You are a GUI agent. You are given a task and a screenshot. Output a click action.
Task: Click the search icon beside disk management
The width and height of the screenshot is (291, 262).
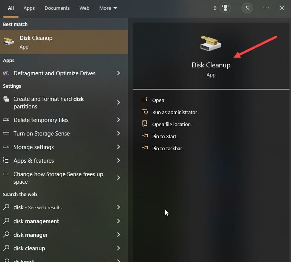pyautogui.click(x=6, y=221)
